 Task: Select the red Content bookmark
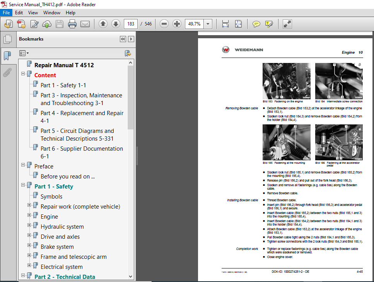pos(45,75)
